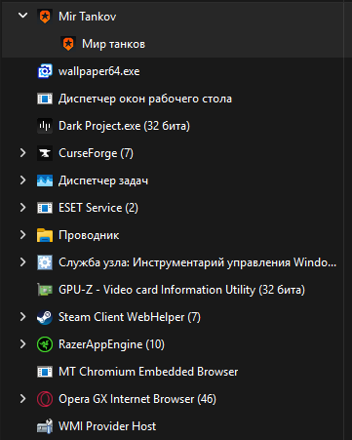Select RazerAppEngine (10) process name
352x440 pixels.
tap(111, 344)
